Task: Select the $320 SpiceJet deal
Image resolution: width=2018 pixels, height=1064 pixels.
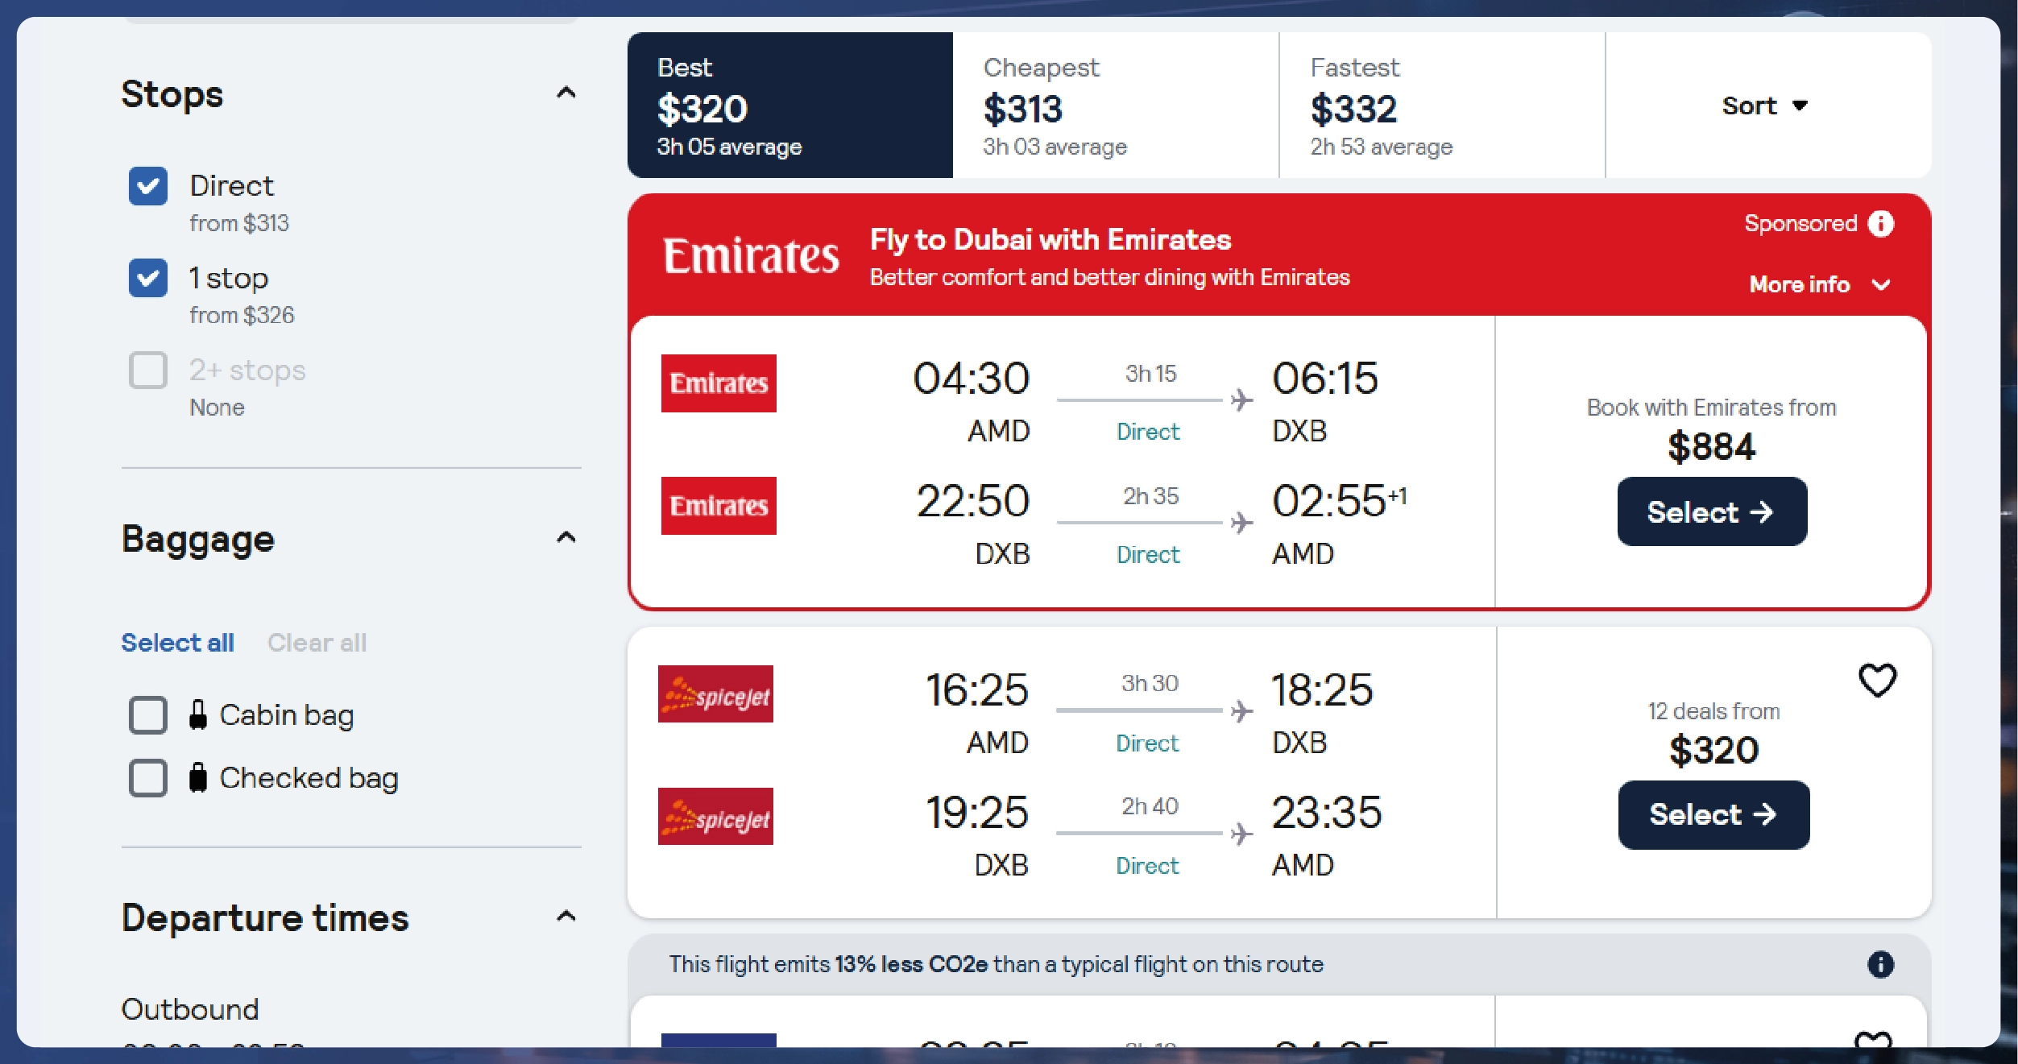Action: pyautogui.click(x=1713, y=815)
